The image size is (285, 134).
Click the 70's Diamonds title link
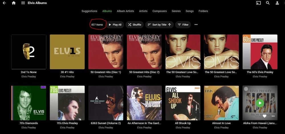click(29, 123)
